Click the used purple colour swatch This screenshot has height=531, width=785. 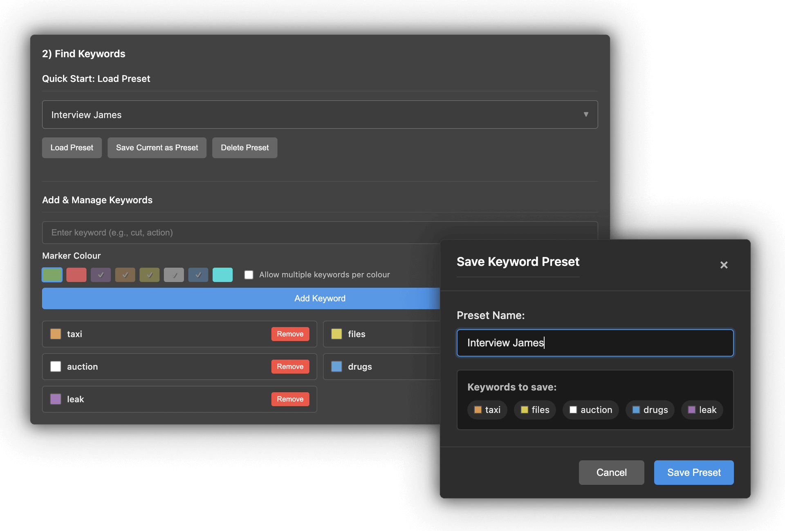101,275
